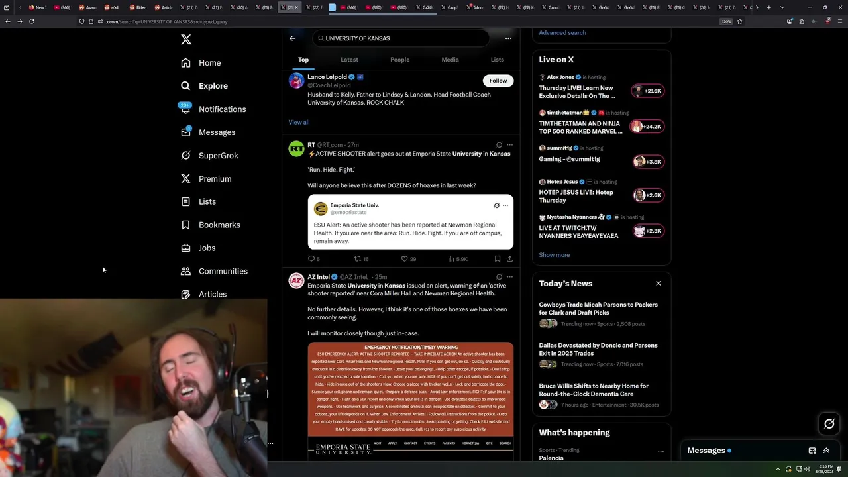
Task: Open search options three-dot menu
Action: pos(508,38)
